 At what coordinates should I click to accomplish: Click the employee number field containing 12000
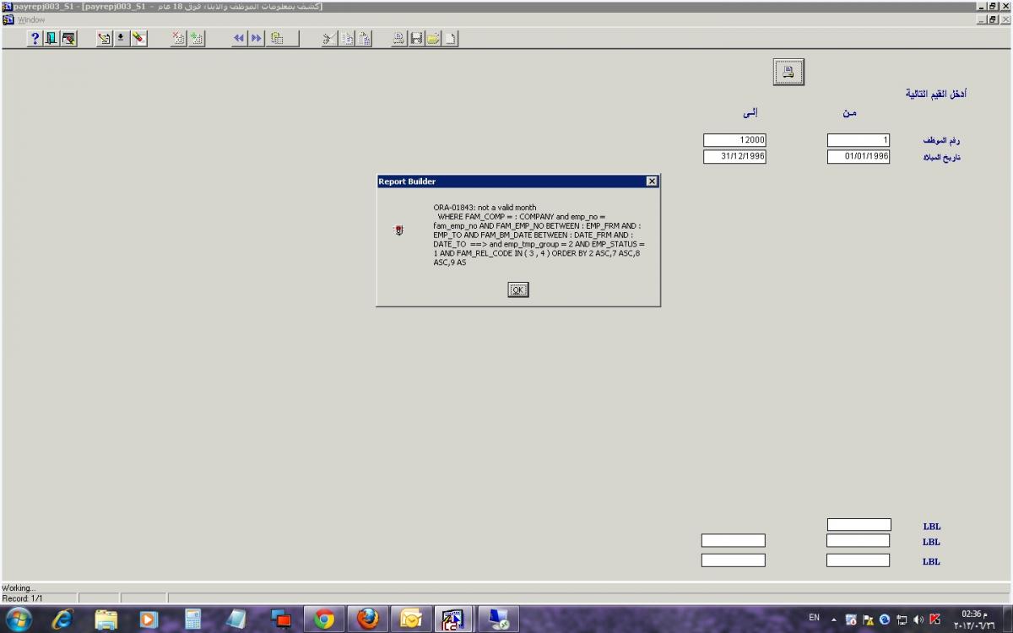734,140
